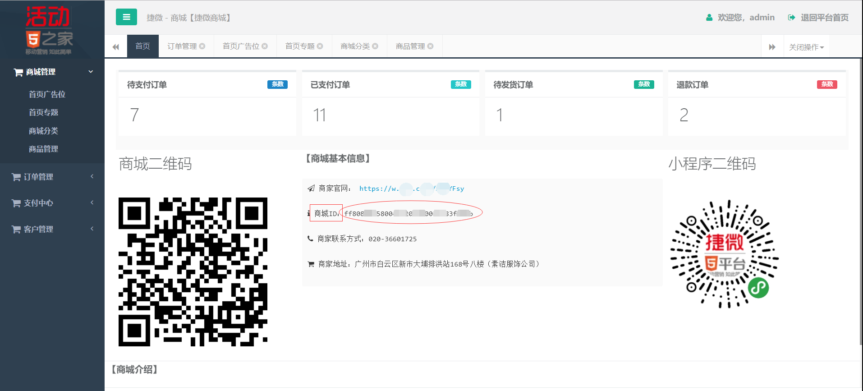Click the 商家地址 address text
The width and height of the screenshot is (863, 391).
447,264
